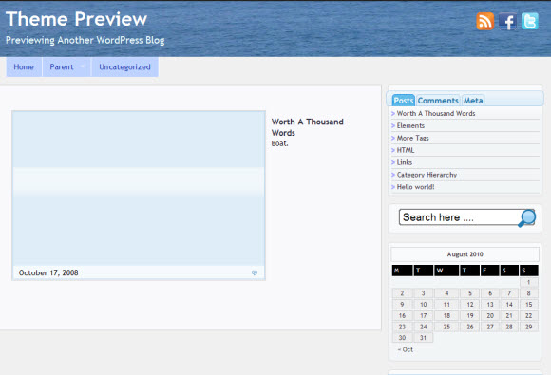551x375 pixels.
Task: Click the Twitter bird icon
Action: pos(529,21)
